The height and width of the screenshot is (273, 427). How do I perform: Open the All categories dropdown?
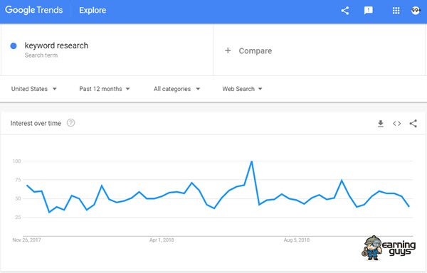click(x=176, y=89)
